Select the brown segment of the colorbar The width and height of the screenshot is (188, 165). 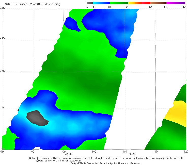click(x=158, y=3)
